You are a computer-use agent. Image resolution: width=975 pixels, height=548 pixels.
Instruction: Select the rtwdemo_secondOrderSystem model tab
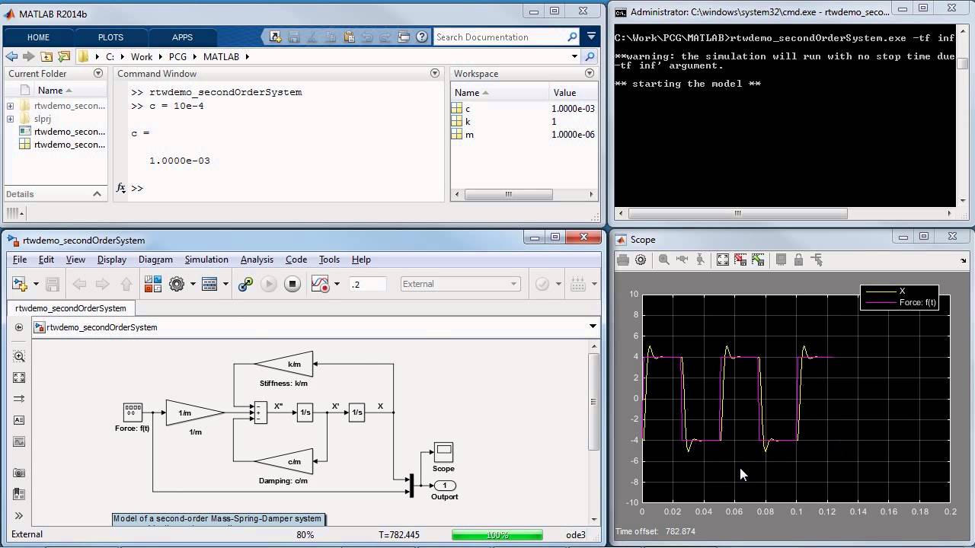click(71, 308)
